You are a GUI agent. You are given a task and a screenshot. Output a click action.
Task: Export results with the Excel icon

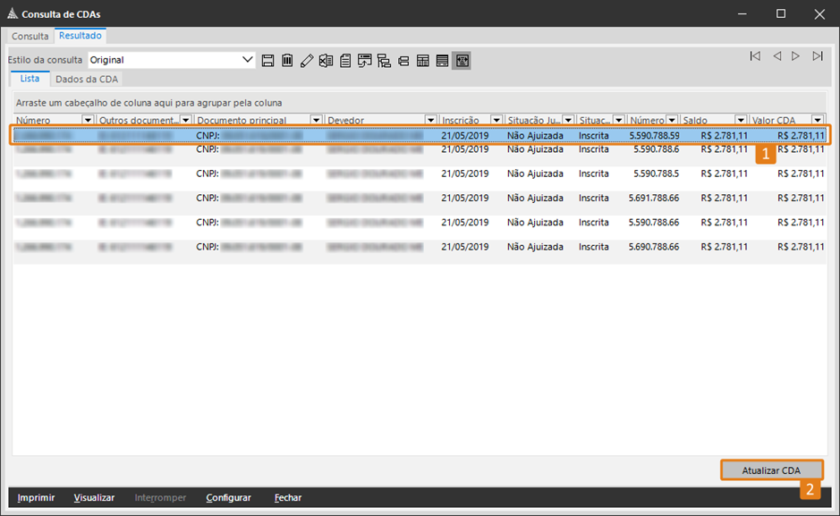[x=326, y=61]
